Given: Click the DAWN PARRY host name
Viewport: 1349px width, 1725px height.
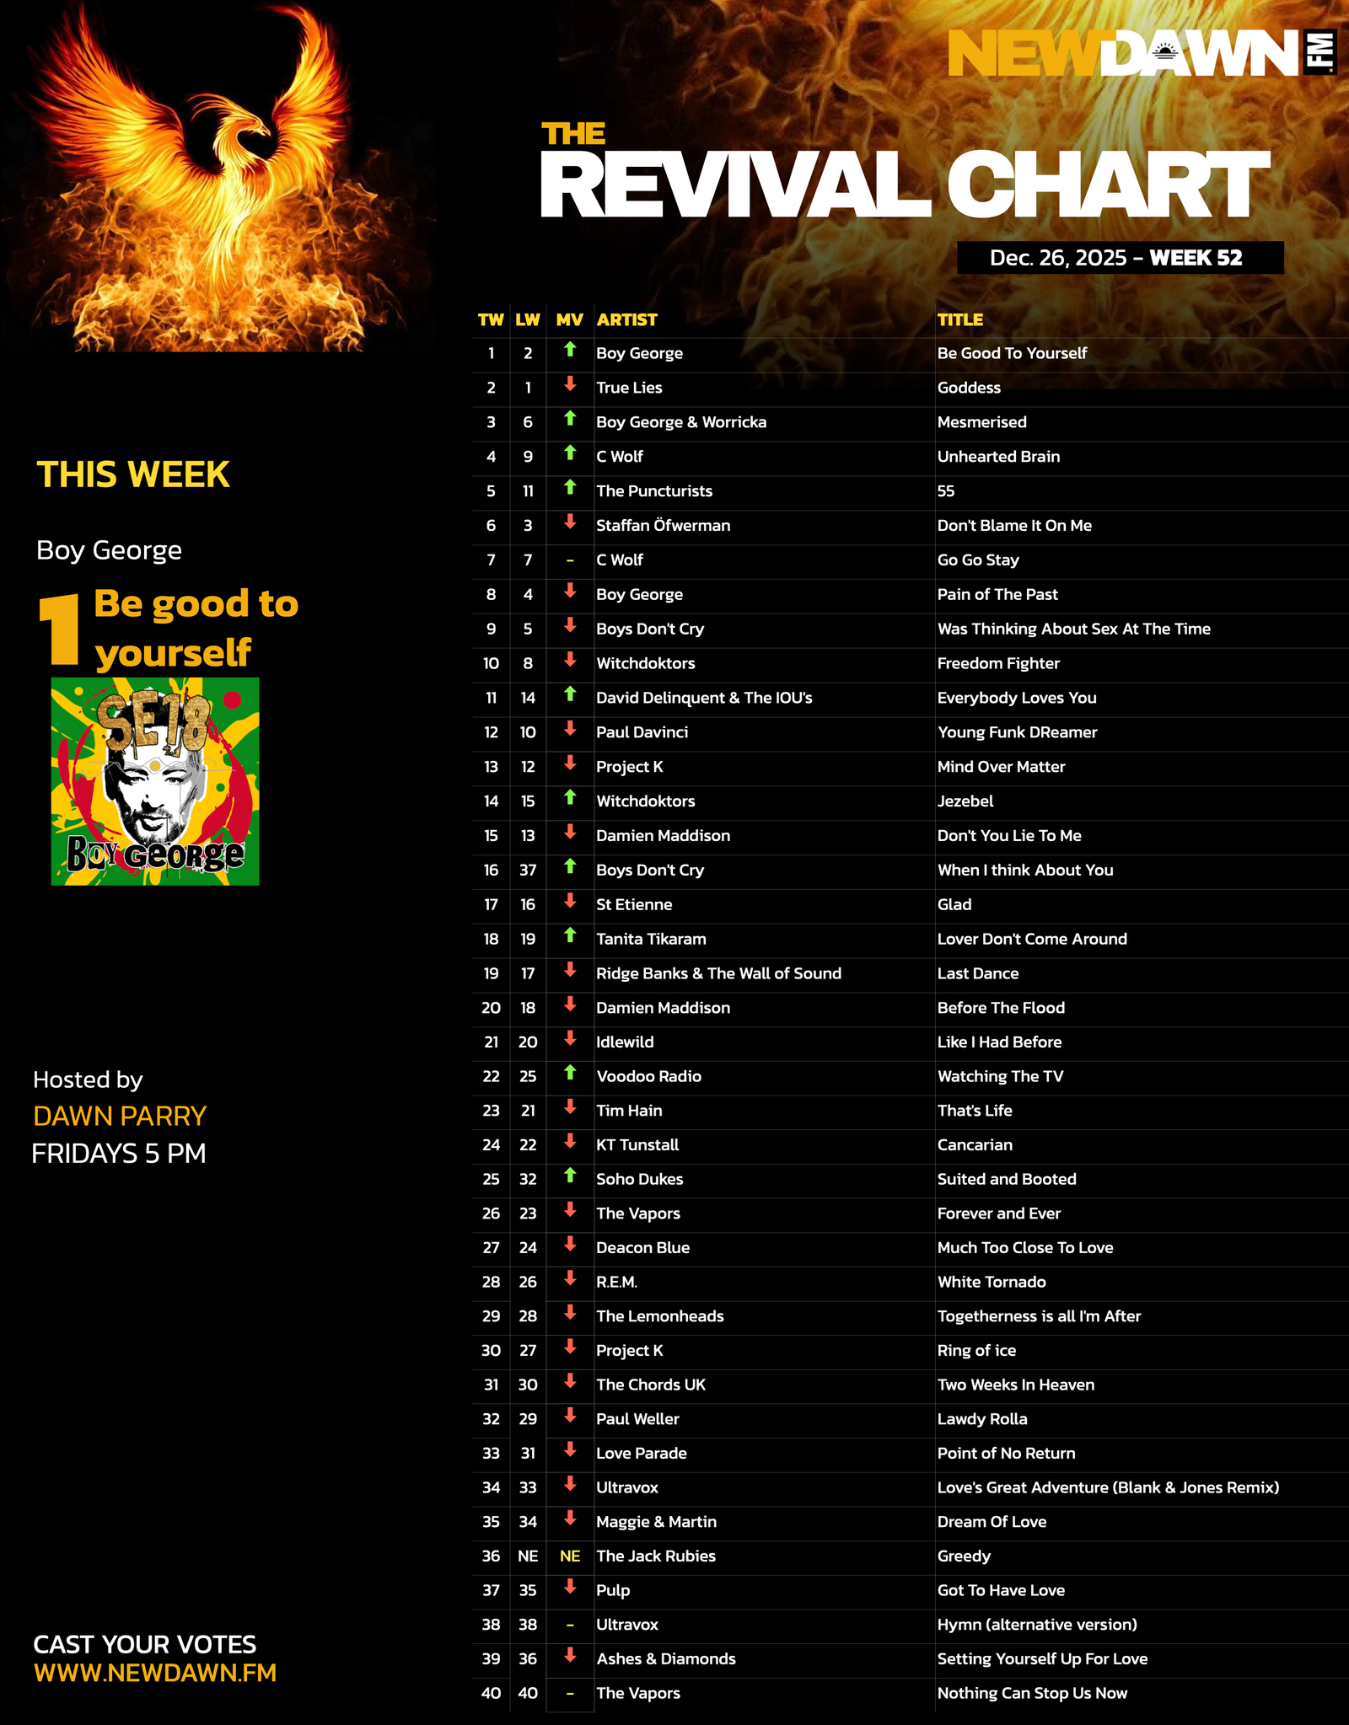Looking at the screenshot, I should click(x=120, y=1116).
